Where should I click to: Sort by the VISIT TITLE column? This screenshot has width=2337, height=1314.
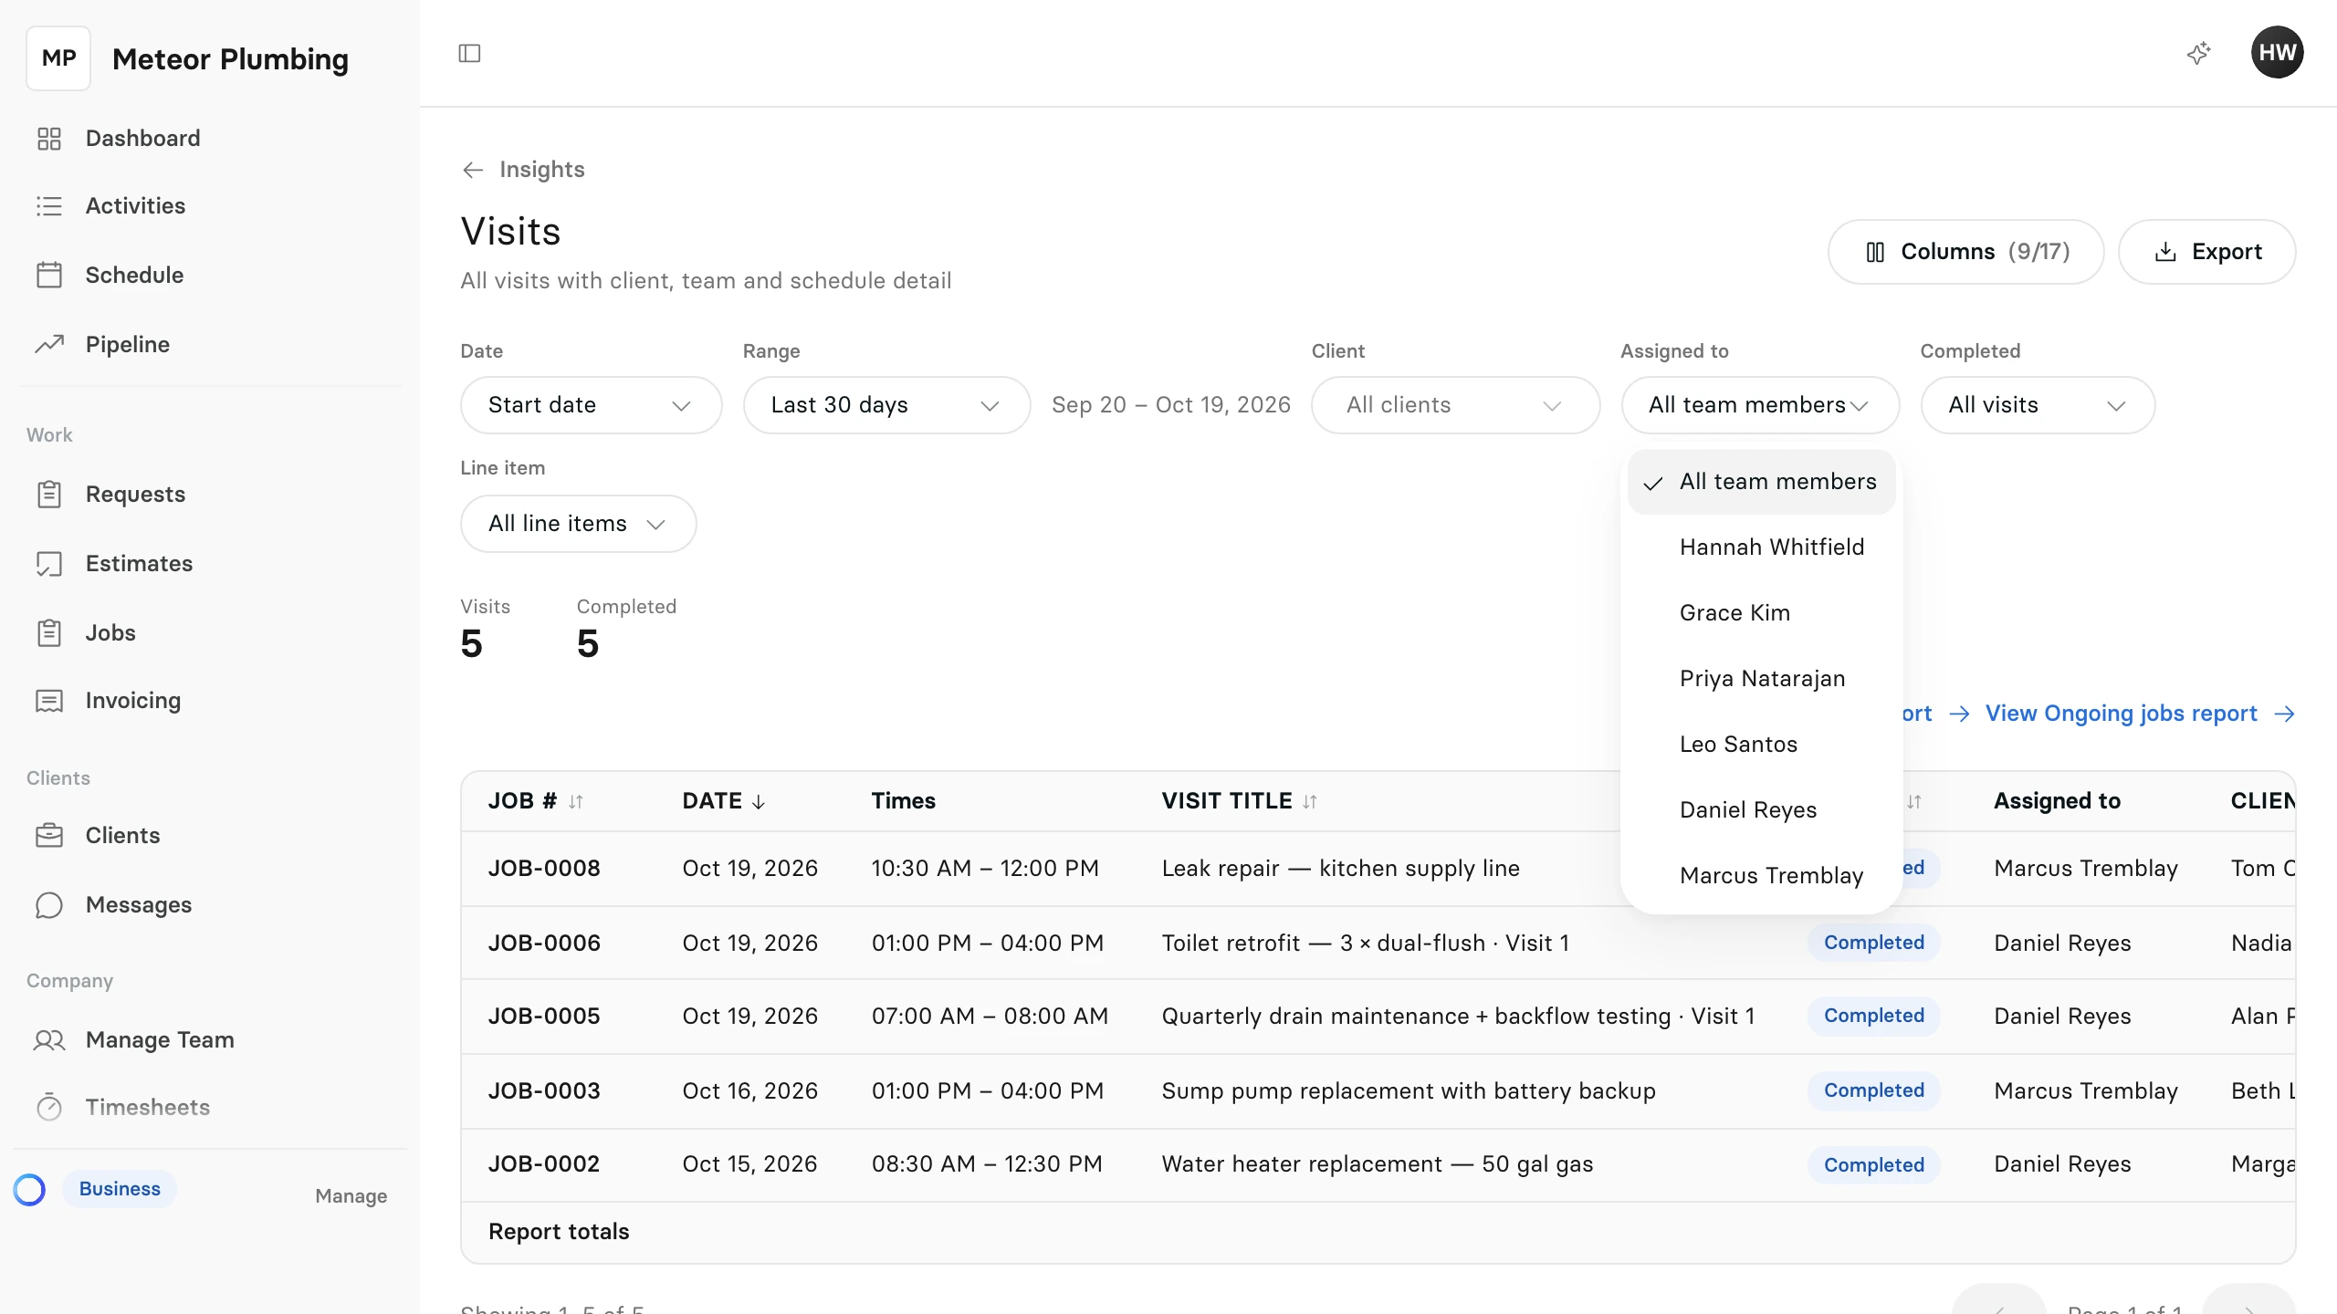1240,801
